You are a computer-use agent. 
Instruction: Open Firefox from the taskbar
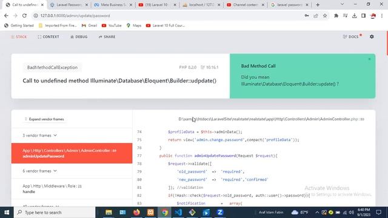136,213
